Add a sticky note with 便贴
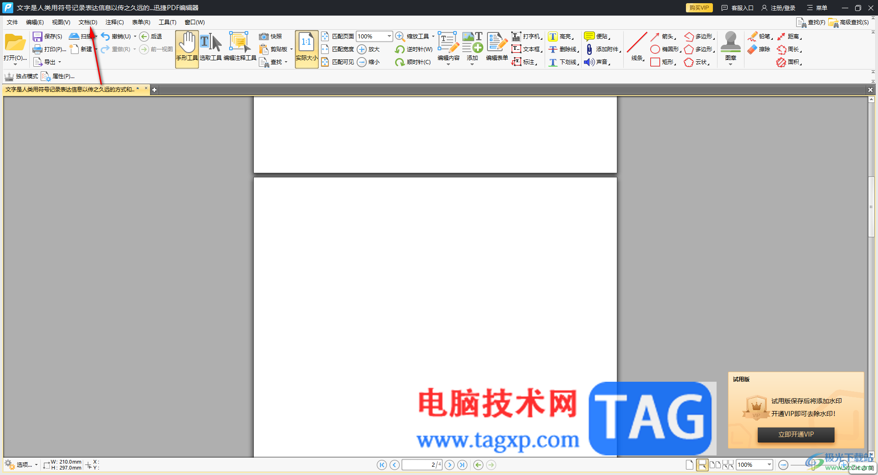 pyautogui.click(x=597, y=37)
